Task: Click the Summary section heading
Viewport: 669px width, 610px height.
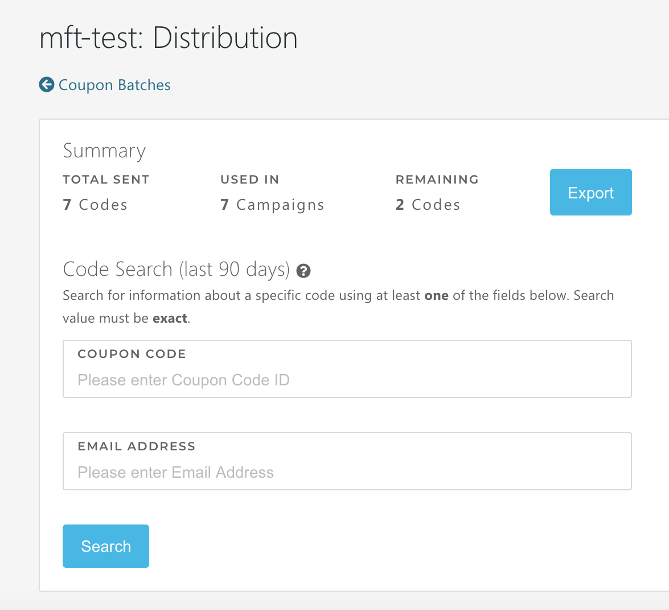Action: pyautogui.click(x=104, y=151)
